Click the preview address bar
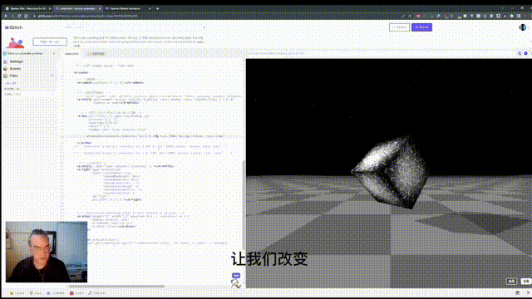The width and height of the screenshot is (532, 299). [x=277, y=53]
